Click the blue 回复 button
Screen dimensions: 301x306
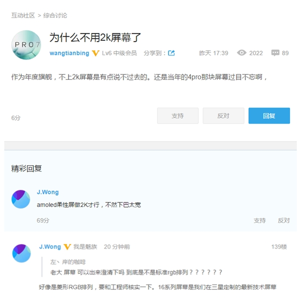pyautogui.click(x=269, y=116)
